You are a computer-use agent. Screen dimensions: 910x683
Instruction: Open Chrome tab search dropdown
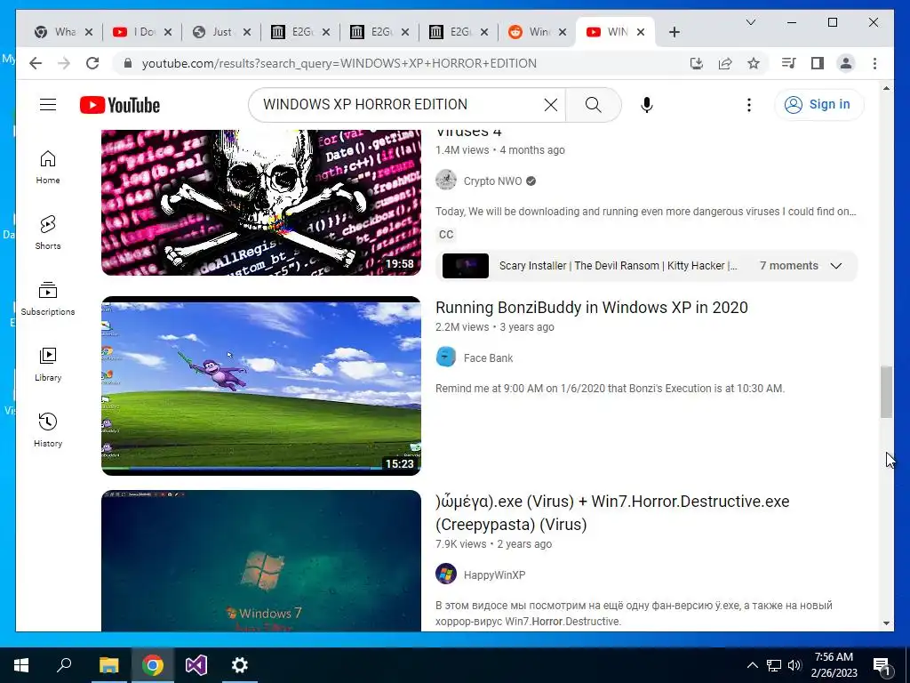click(x=750, y=22)
